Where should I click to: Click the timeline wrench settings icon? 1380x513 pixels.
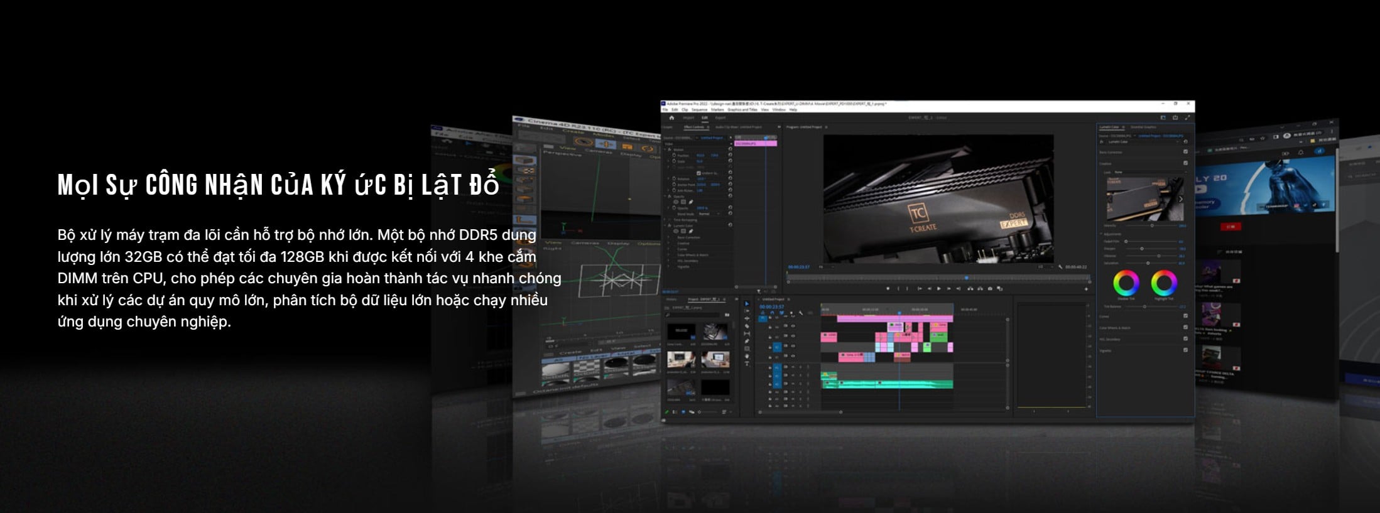coord(801,313)
